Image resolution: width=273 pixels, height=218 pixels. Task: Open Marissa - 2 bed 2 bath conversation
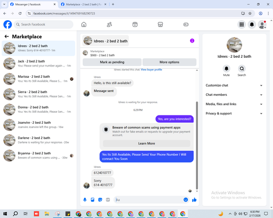38,78
